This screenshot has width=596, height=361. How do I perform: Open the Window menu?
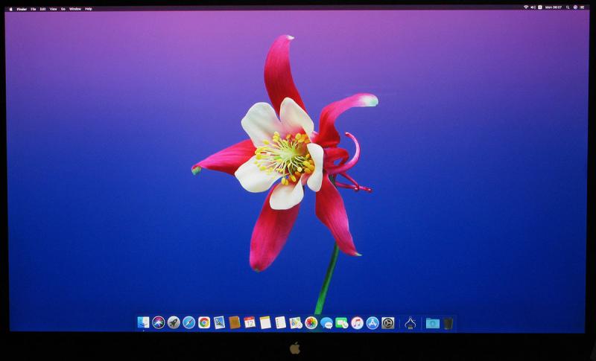75,8
